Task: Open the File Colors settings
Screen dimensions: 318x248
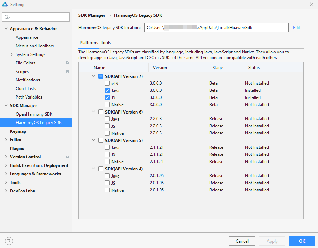Action: click(25, 63)
